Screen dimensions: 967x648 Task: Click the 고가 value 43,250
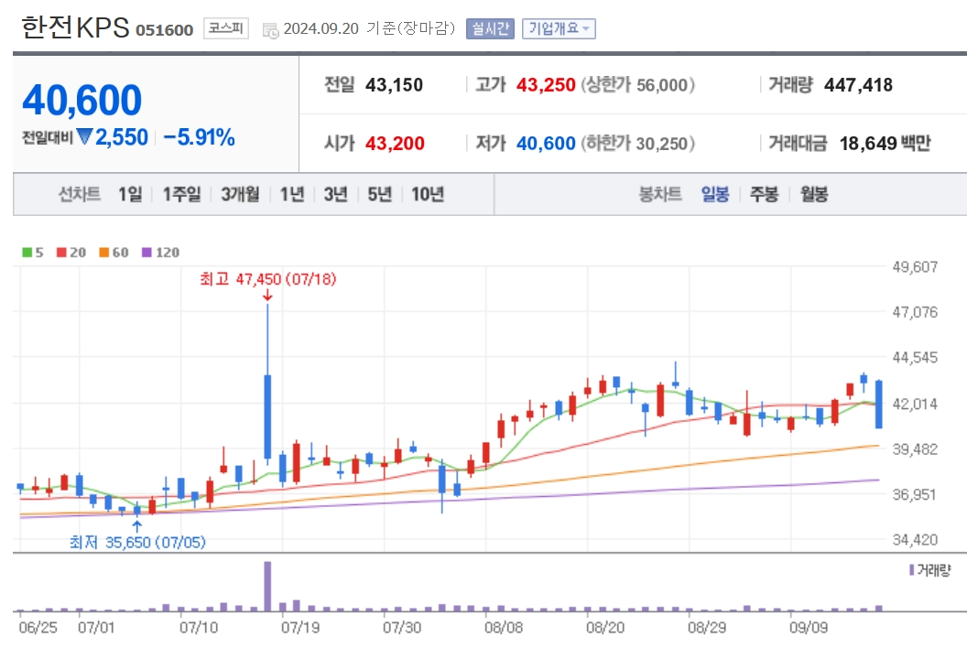click(x=546, y=84)
